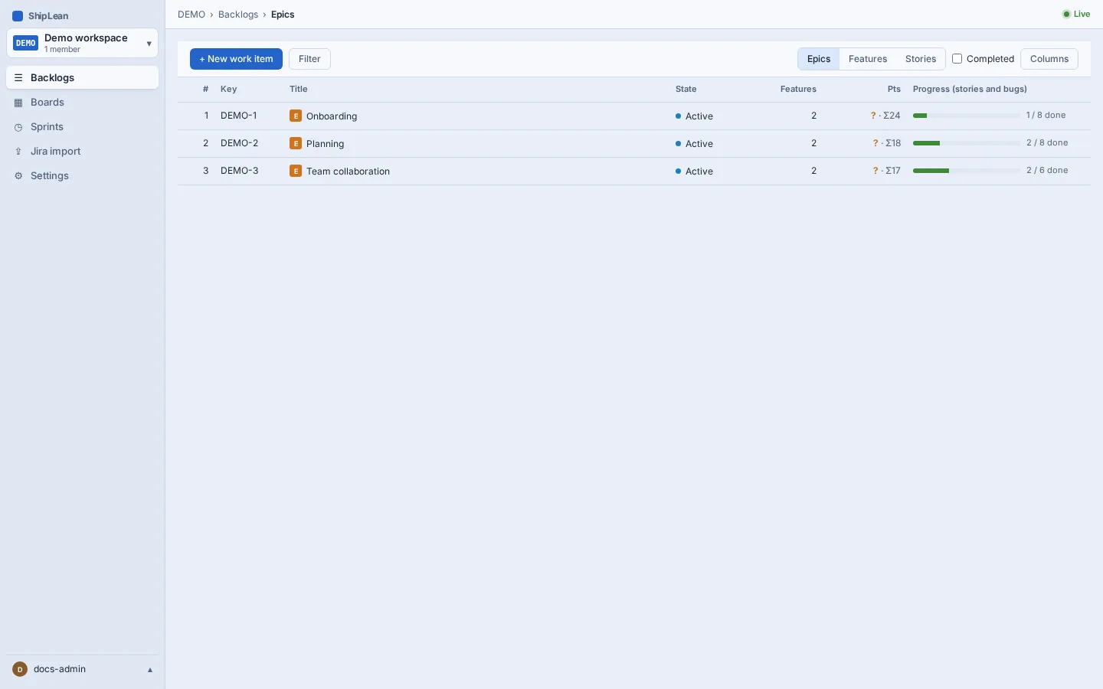1103x689 pixels.
Task: Click the Onboarding progress bar
Action: 967,116
